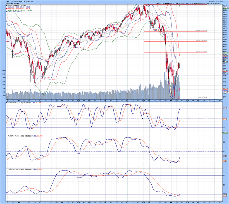The image size is (229, 204).
Task: Click the 35.28 value tag on second stochastic
Action: pos(225,156)
